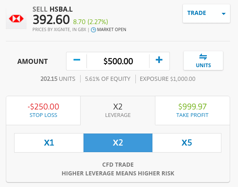Click the HSBC logo icon
Screen dimensions: 238x187
click(16, 19)
